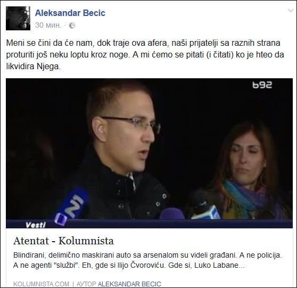Click post text beginning "Meni se čini"
The width and height of the screenshot is (297, 288).
[145, 55]
